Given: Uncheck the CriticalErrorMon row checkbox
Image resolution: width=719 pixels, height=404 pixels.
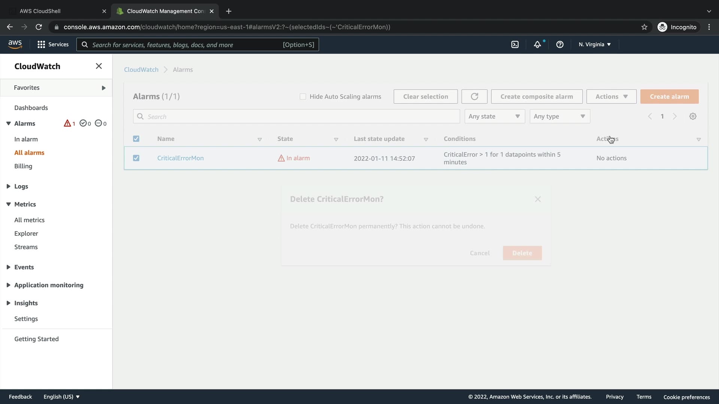Looking at the screenshot, I should (x=136, y=158).
